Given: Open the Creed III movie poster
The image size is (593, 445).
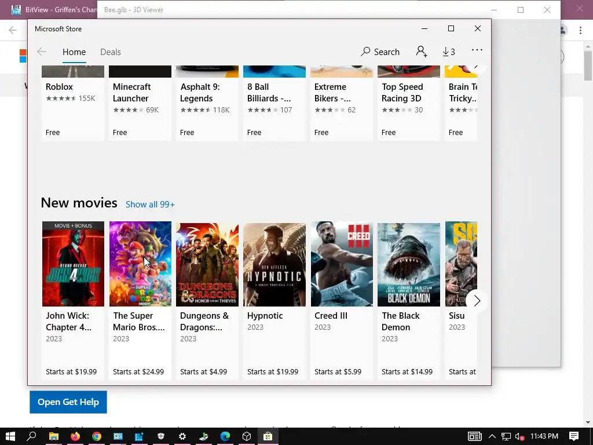Looking at the screenshot, I should pyautogui.click(x=342, y=264).
